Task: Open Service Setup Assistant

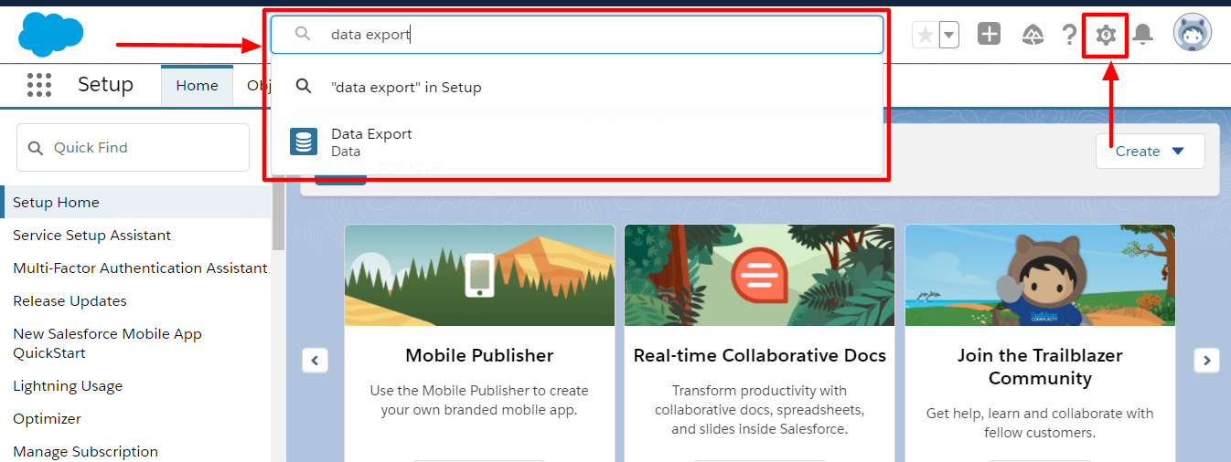Action: coord(91,235)
